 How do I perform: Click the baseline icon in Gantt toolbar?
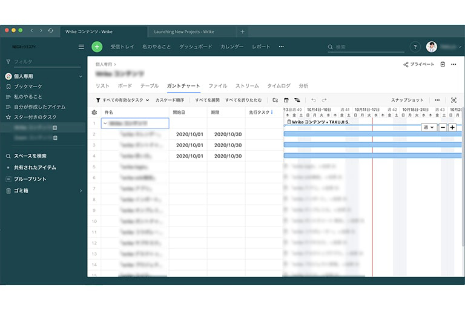click(x=286, y=100)
